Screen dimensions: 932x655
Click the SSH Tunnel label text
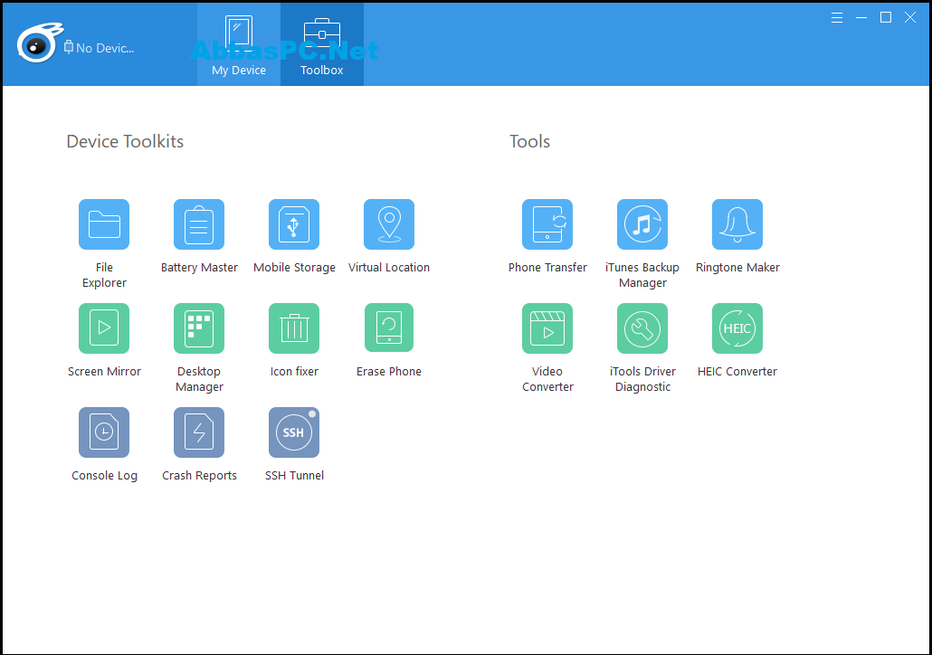294,476
